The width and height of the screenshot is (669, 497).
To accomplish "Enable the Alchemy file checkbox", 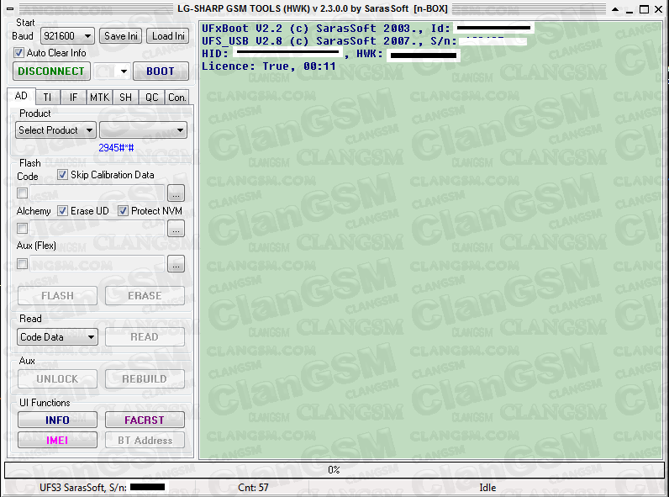I will [x=22, y=229].
